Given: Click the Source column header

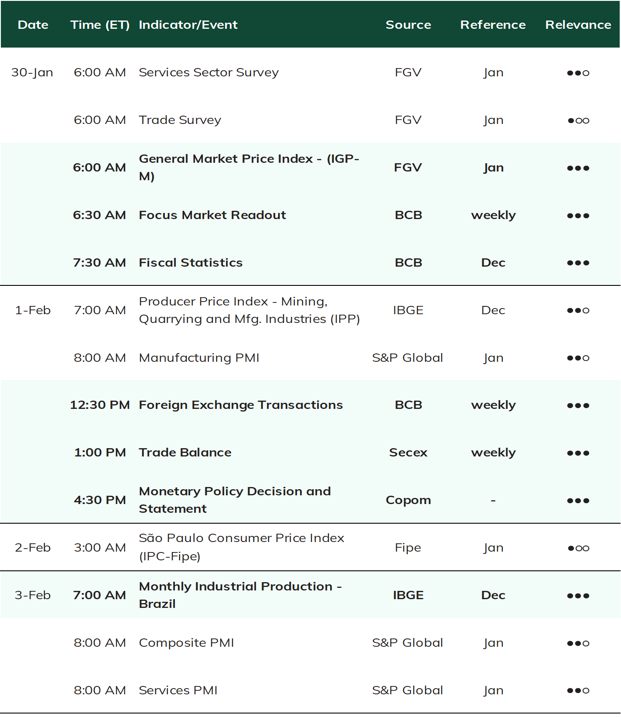Looking at the screenshot, I should [408, 25].
